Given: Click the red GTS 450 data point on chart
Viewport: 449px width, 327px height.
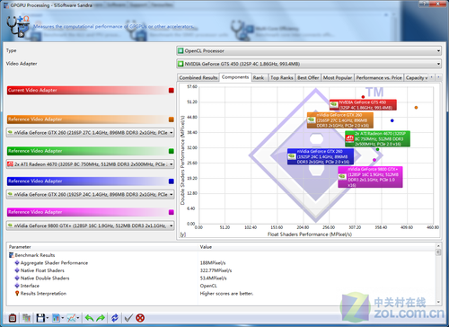Looking at the screenshot, I should 363,97.
